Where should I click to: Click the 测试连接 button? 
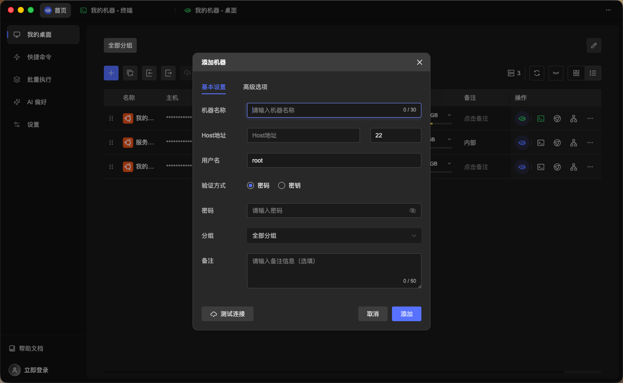coord(228,314)
